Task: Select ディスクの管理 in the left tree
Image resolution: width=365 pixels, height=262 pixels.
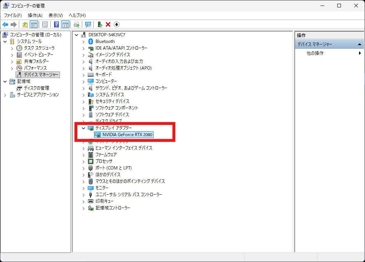Action: [x=37, y=88]
